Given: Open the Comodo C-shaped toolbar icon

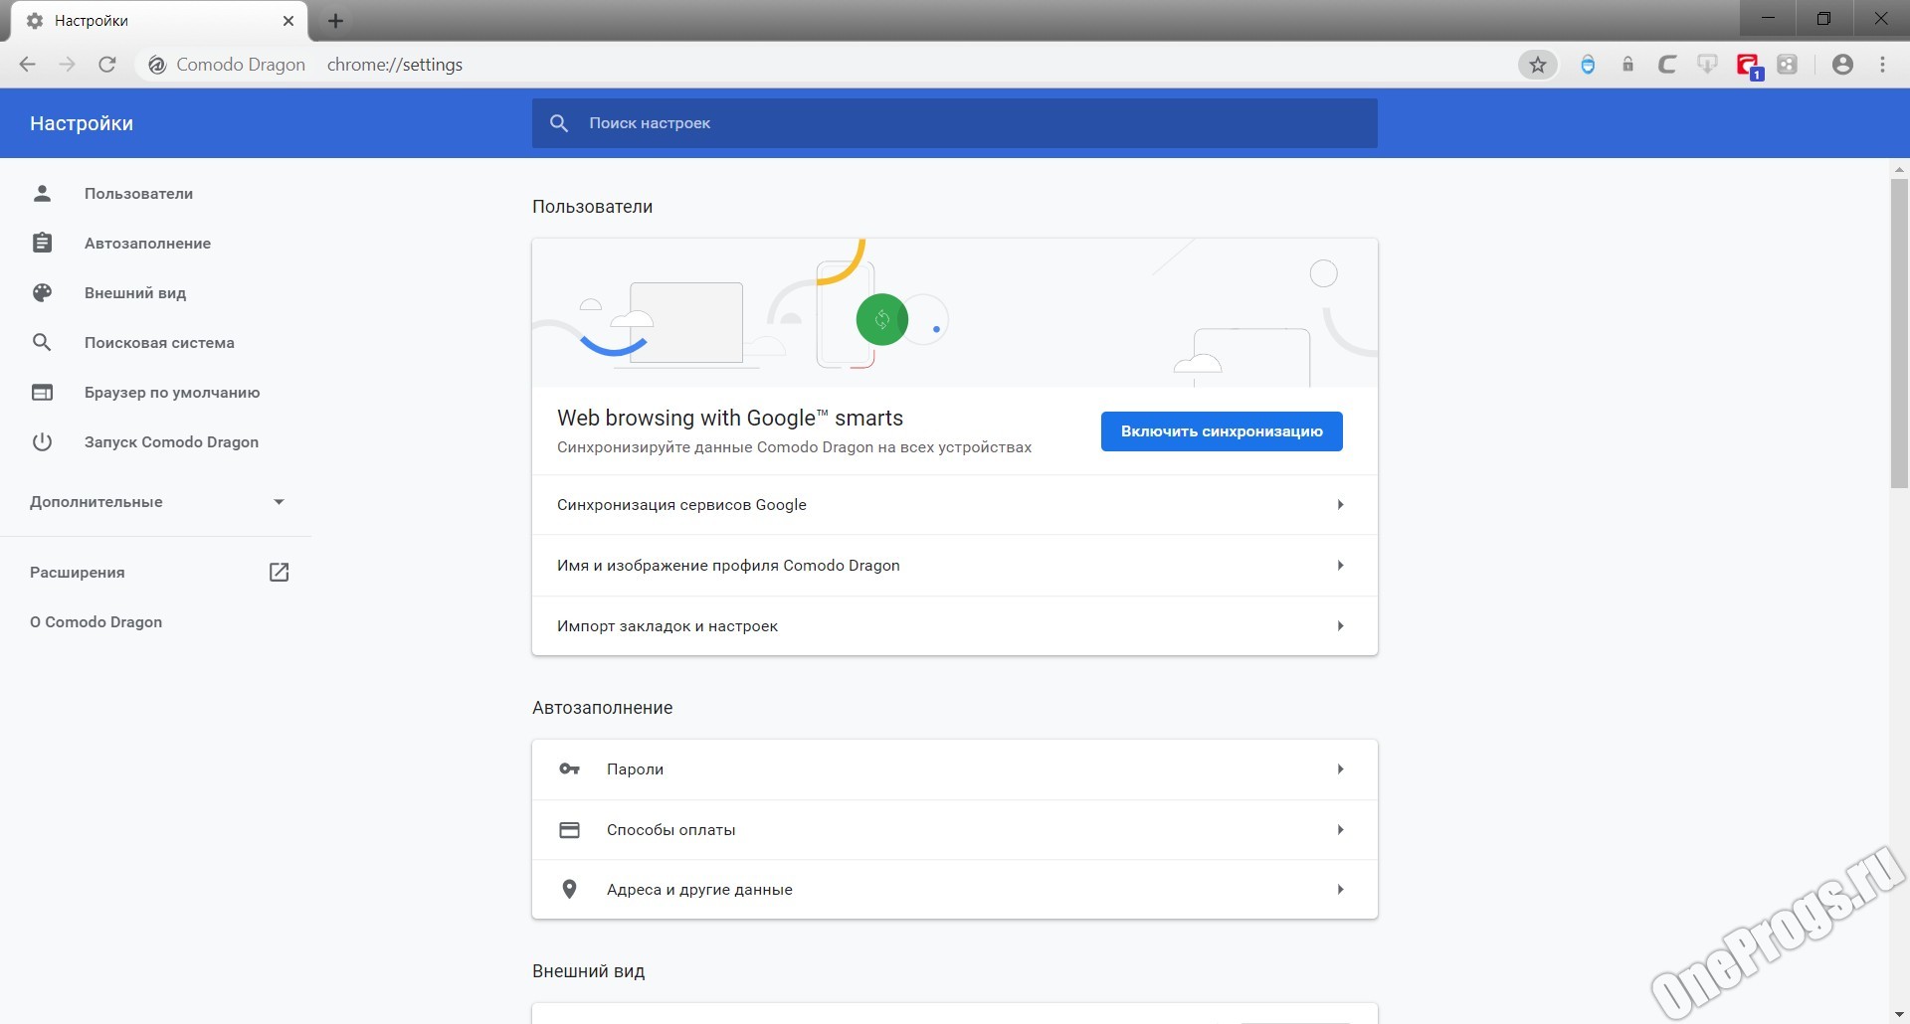Looking at the screenshot, I should [1667, 65].
